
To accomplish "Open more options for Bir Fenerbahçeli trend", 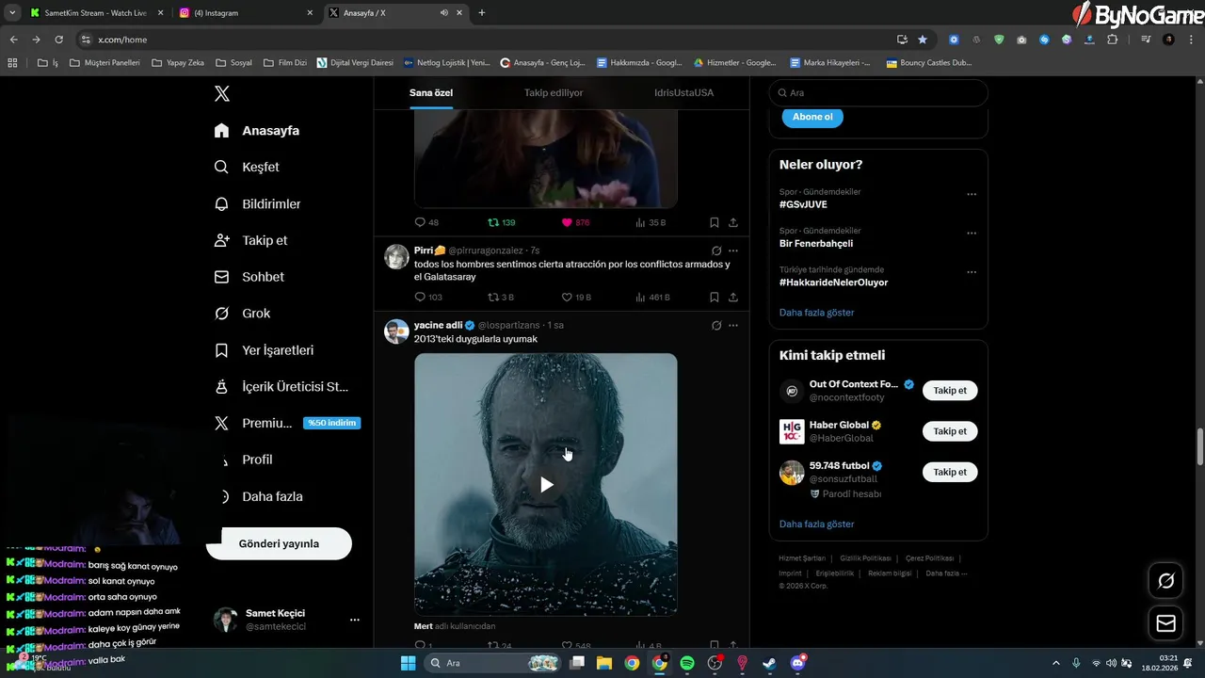I will (972, 234).
